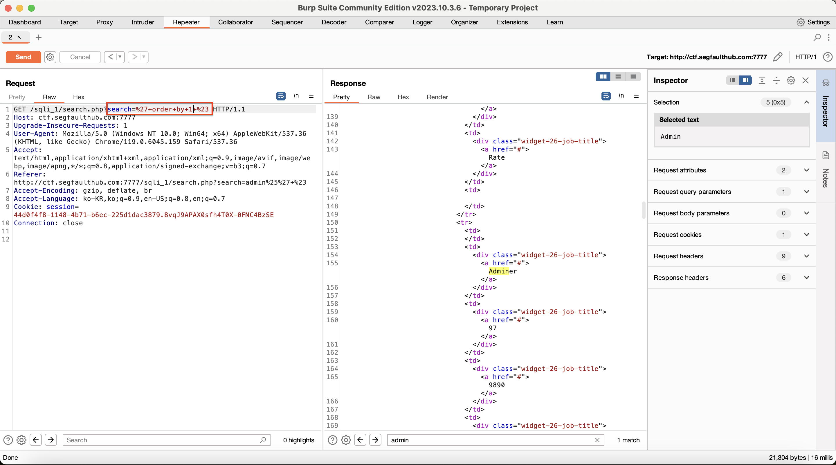The width and height of the screenshot is (836, 465).
Task: Switch response view to Hex
Action: 403,97
